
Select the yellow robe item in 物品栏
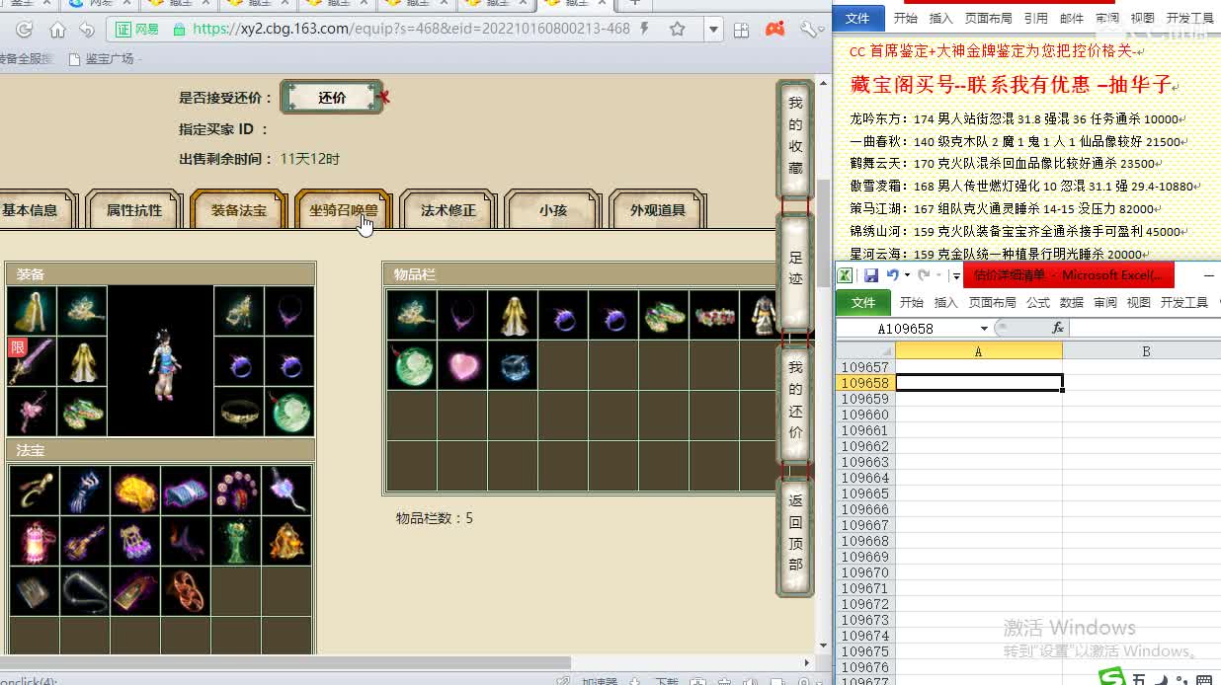coord(513,315)
